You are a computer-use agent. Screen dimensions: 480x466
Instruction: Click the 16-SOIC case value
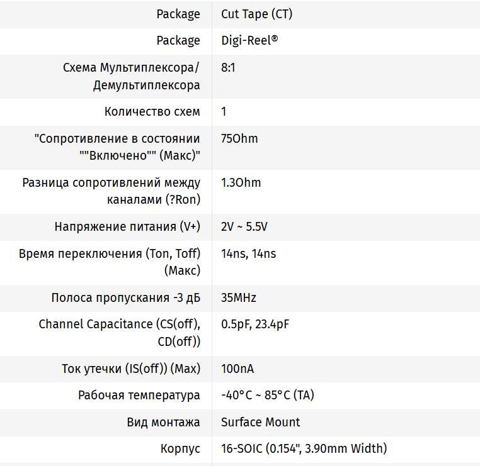pyautogui.click(x=304, y=448)
